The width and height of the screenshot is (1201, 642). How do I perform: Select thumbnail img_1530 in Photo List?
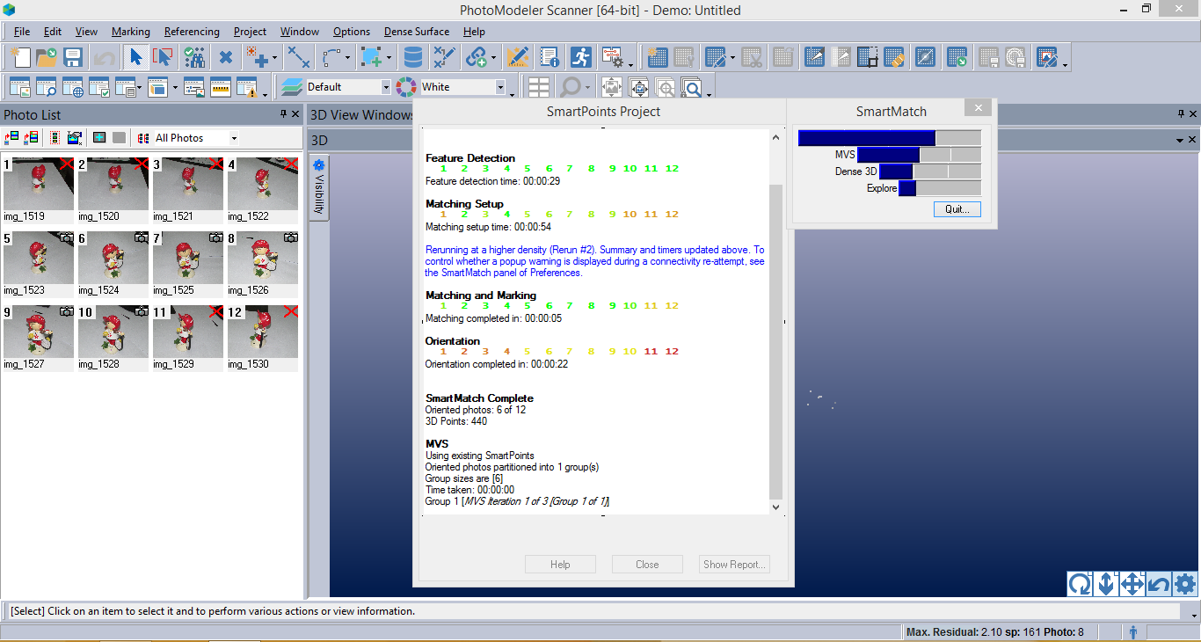[x=263, y=337]
